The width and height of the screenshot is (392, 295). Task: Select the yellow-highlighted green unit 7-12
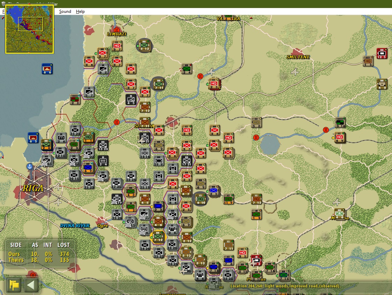(158, 236)
